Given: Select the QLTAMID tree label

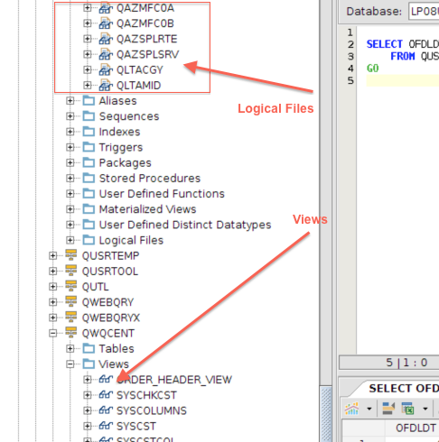Looking at the screenshot, I should coord(138,86).
